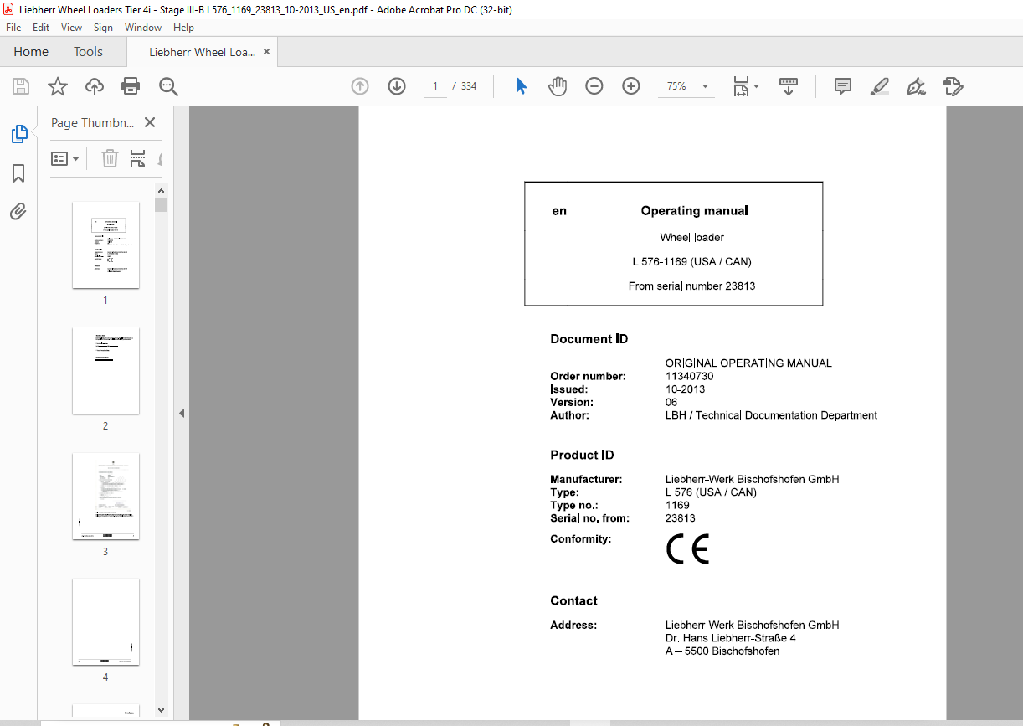The height and width of the screenshot is (726, 1023).
Task: Click the '/ 334' total pages label
Action: pyautogui.click(x=464, y=86)
